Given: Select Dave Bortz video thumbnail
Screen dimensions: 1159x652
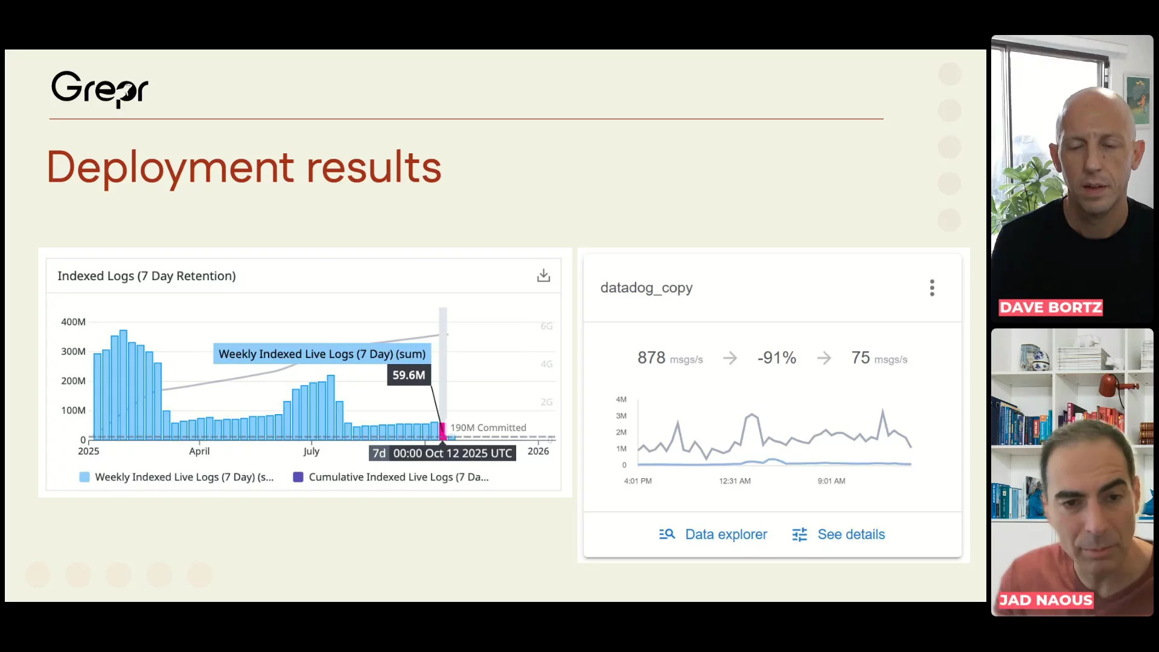Looking at the screenshot, I should coord(1071,178).
